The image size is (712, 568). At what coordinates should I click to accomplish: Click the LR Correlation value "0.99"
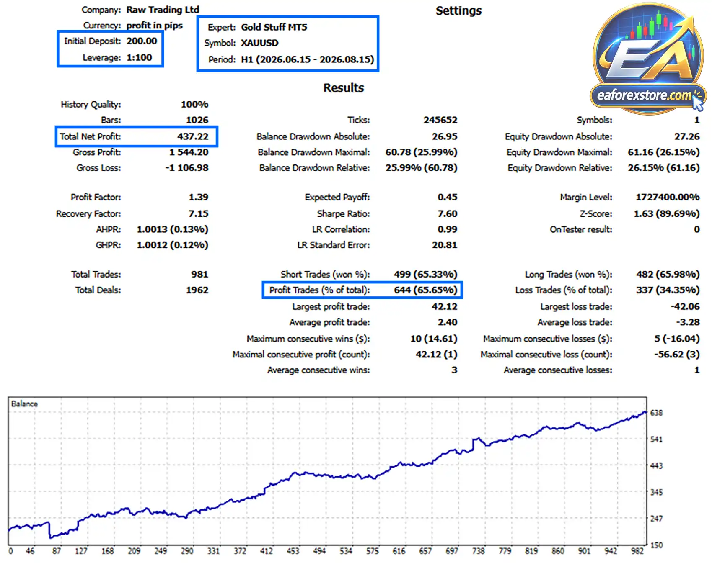click(x=447, y=229)
